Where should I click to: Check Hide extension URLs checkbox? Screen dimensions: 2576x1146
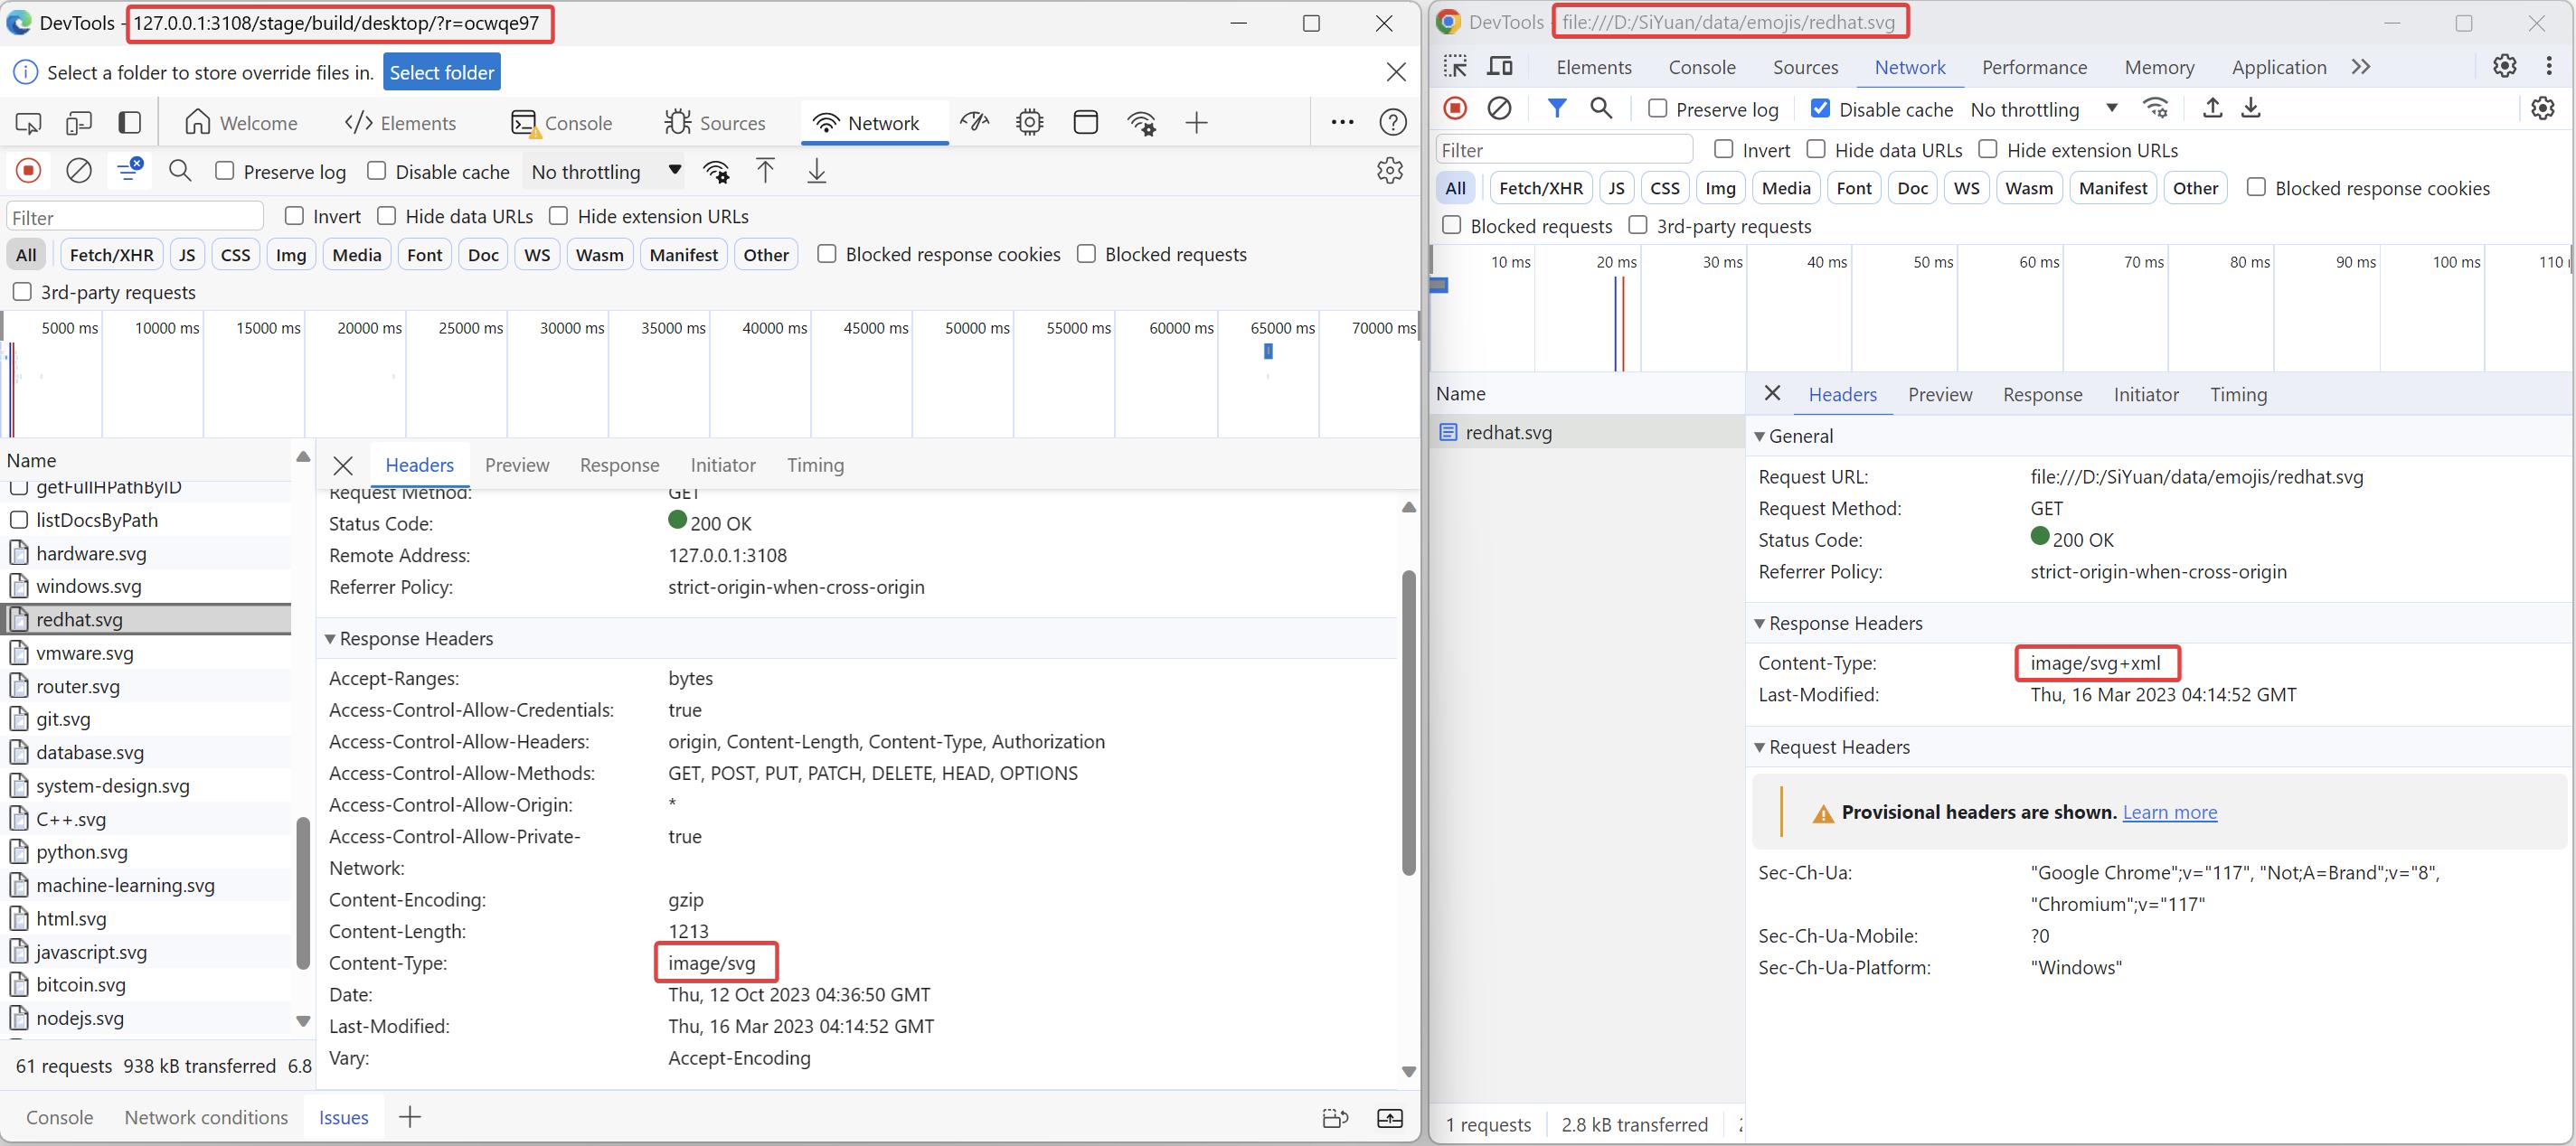[559, 215]
